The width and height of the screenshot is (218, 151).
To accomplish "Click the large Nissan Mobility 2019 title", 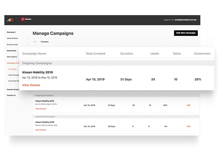I will [37, 72].
